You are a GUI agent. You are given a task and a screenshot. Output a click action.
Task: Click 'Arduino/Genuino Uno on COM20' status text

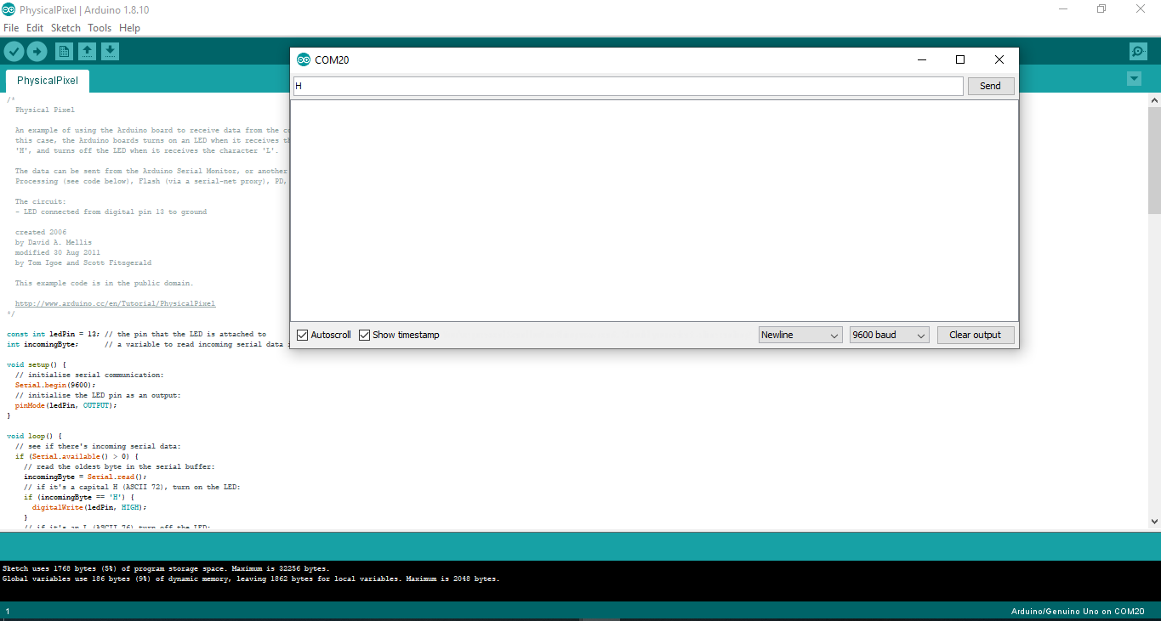1078,612
